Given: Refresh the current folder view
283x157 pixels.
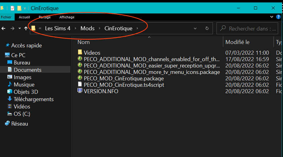Looking at the screenshot, I should (207, 28).
